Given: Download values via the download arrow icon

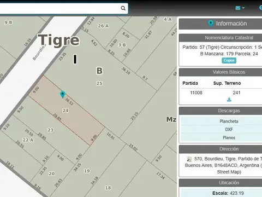Looking at the screenshot, I should click(x=229, y=100).
